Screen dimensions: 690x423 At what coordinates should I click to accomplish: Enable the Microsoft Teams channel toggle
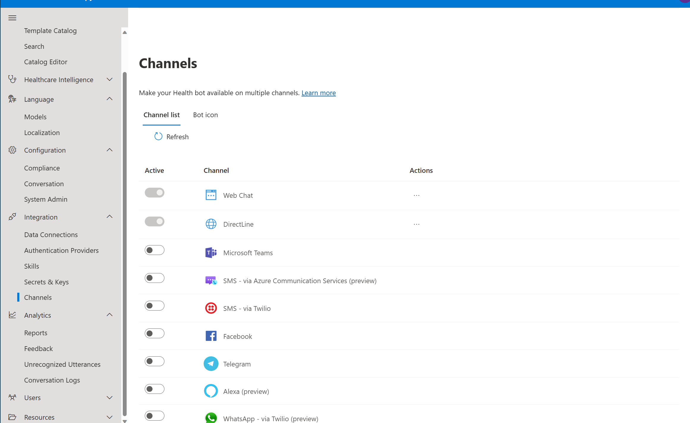154,250
